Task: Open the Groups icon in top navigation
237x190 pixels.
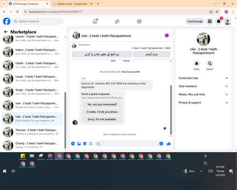Action: click(x=139, y=21)
